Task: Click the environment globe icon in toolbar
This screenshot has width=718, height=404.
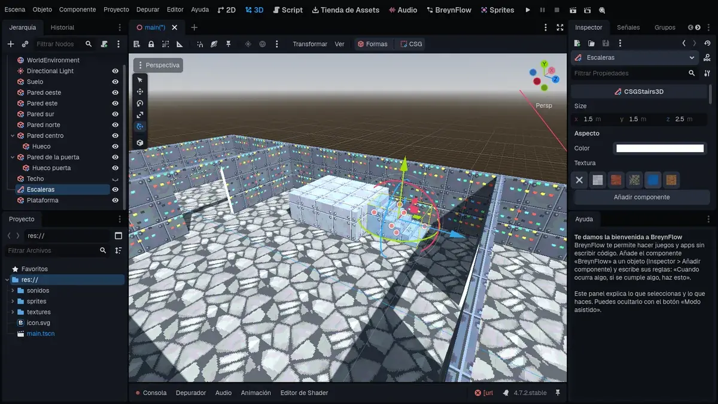Action: 263,44
